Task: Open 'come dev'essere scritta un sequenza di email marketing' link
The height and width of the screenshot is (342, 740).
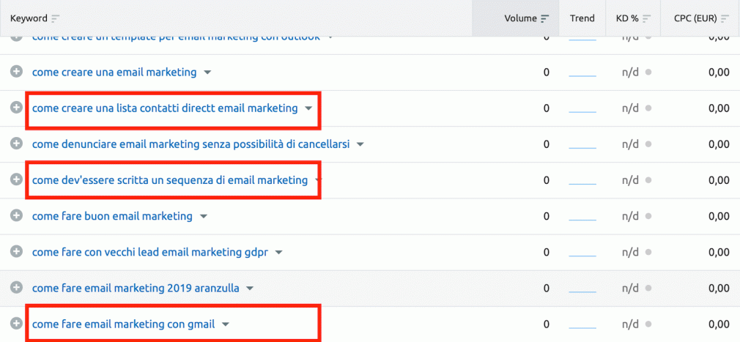Action: [170, 179]
